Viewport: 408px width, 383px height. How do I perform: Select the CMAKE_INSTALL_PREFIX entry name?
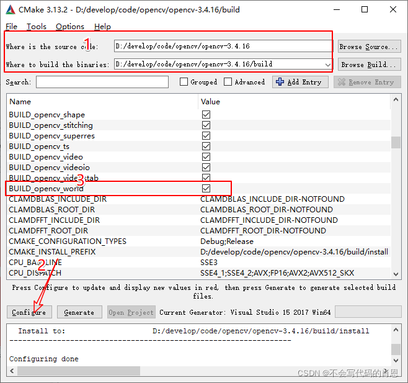[52, 251]
